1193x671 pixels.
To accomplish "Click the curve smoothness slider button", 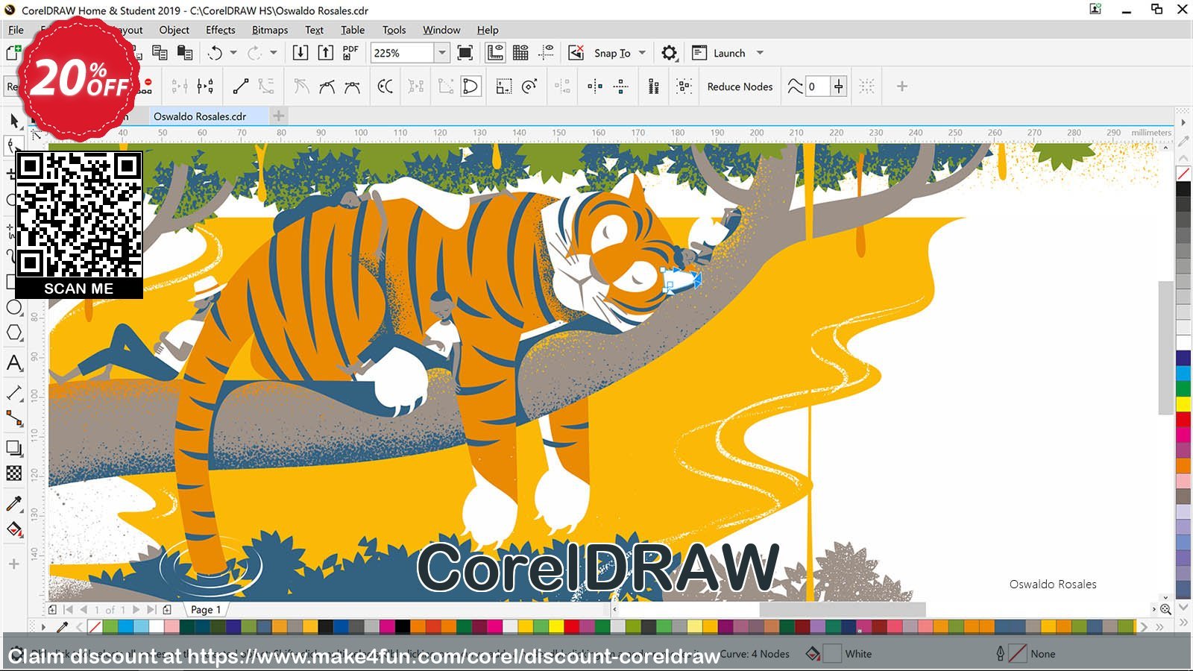I will 839,86.
